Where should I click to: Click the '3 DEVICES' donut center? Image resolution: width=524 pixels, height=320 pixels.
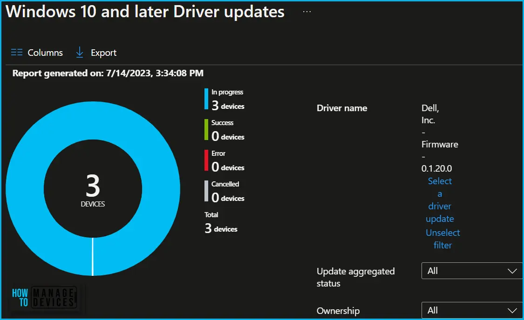(93, 190)
